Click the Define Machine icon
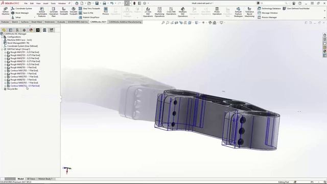The image size is (327, 184). click(x=6, y=11)
